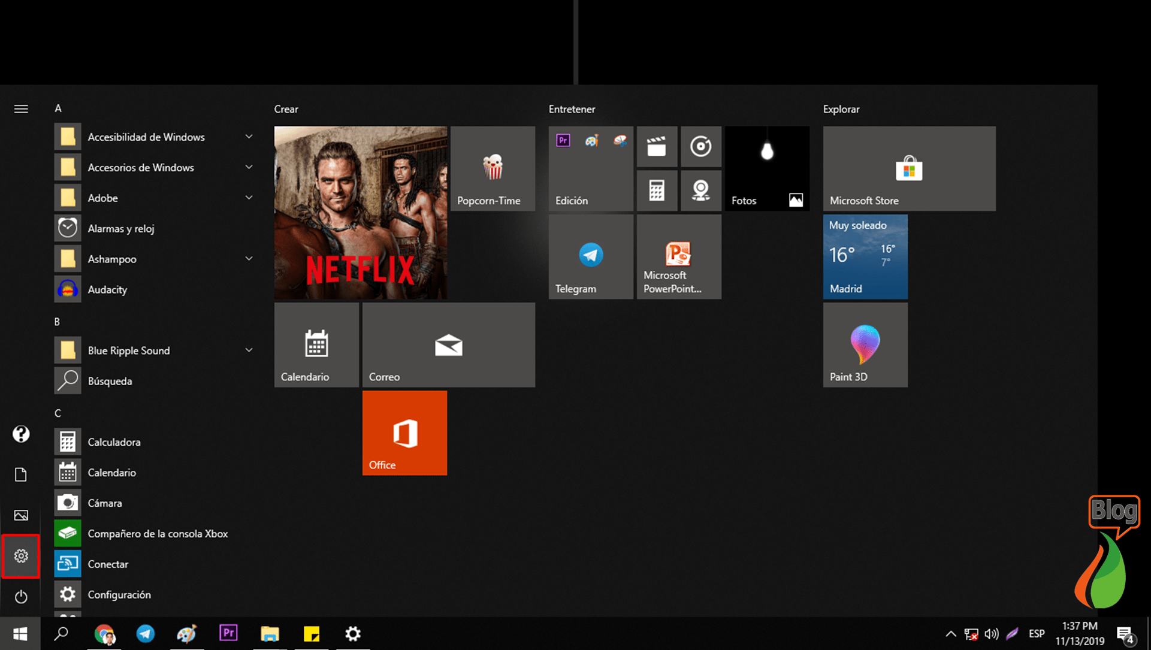This screenshot has height=650, width=1151.
Task: Open the volume tray icon
Action: (992, 634)
